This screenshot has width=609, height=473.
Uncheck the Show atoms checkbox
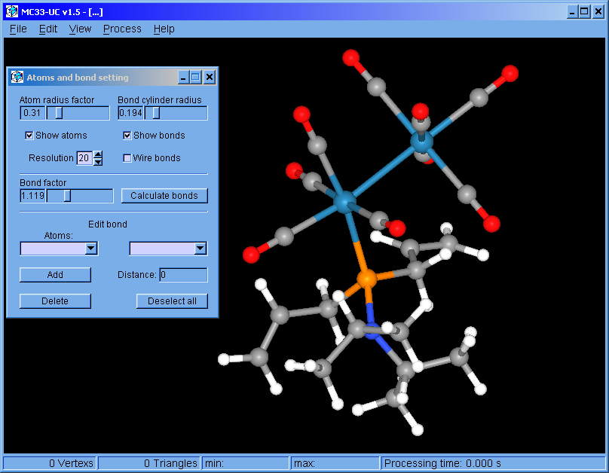(x=29, y=136)
